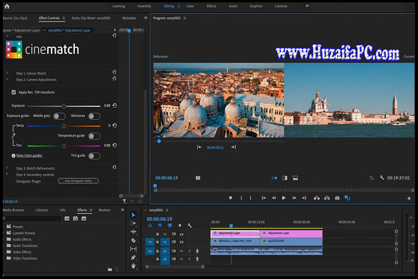Click the filter effect properties funnel icon
418x279 pixels.
click(x=124, y=201)
